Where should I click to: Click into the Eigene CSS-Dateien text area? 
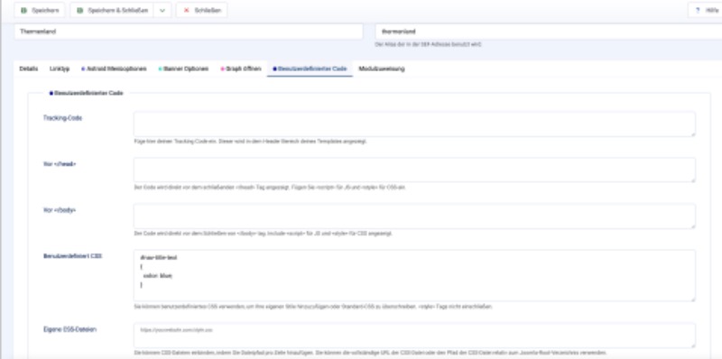click(414, 335)
